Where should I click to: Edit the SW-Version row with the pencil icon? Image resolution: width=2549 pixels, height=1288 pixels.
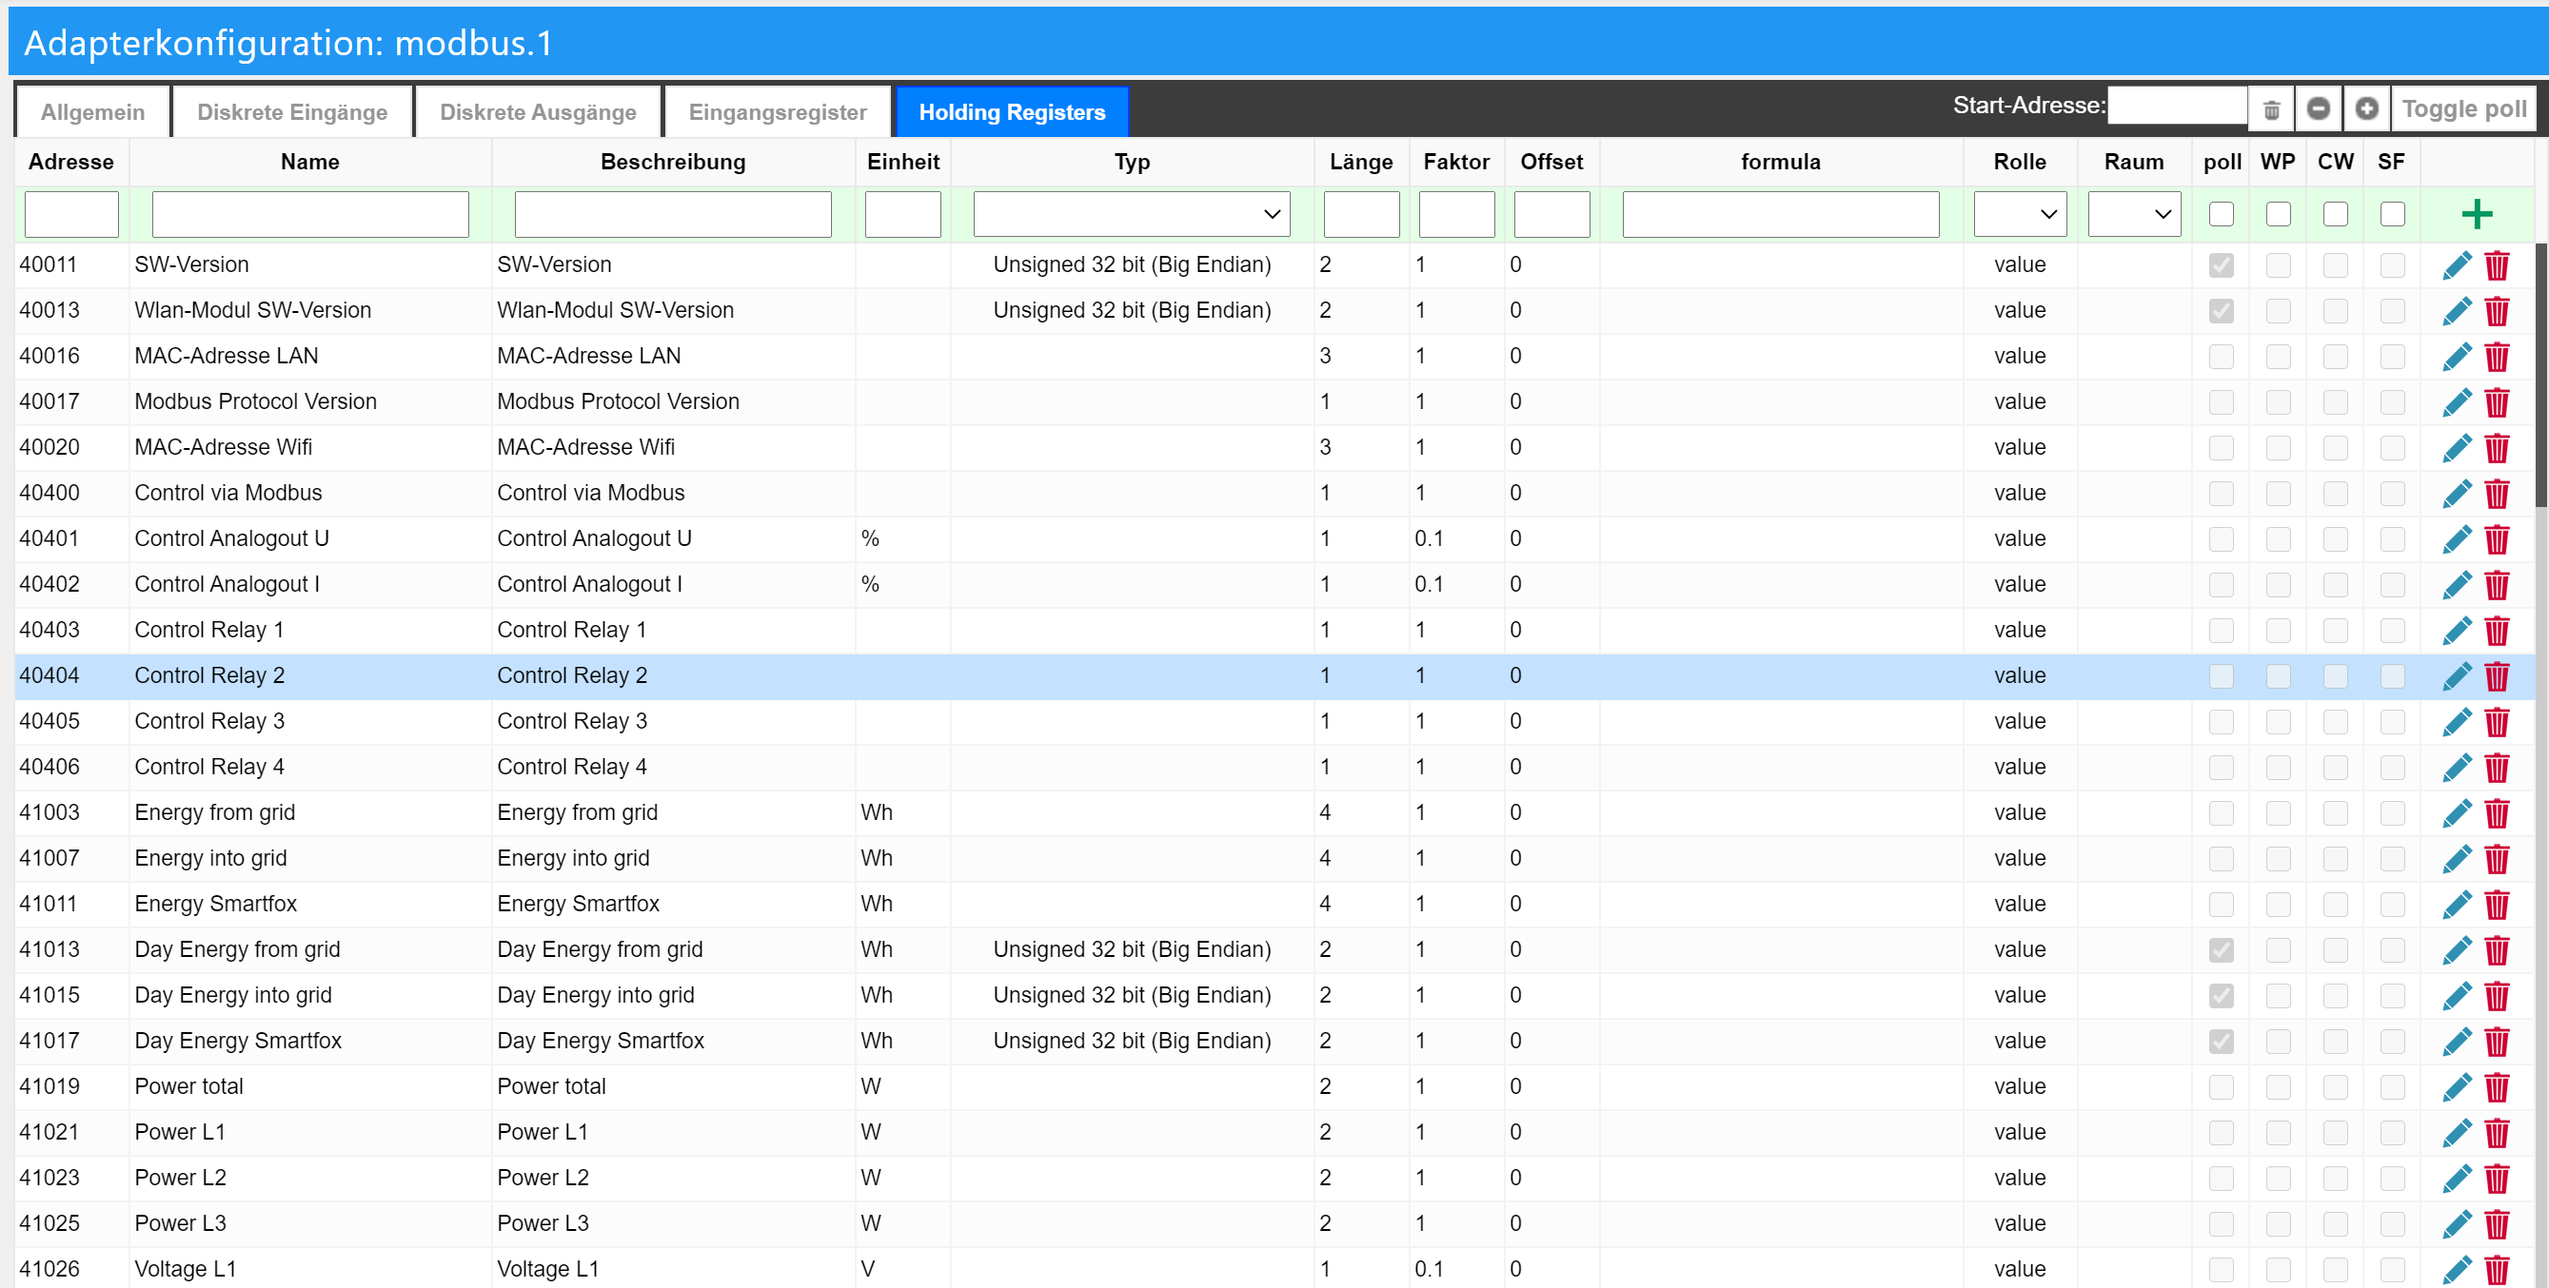(2456, 265)
